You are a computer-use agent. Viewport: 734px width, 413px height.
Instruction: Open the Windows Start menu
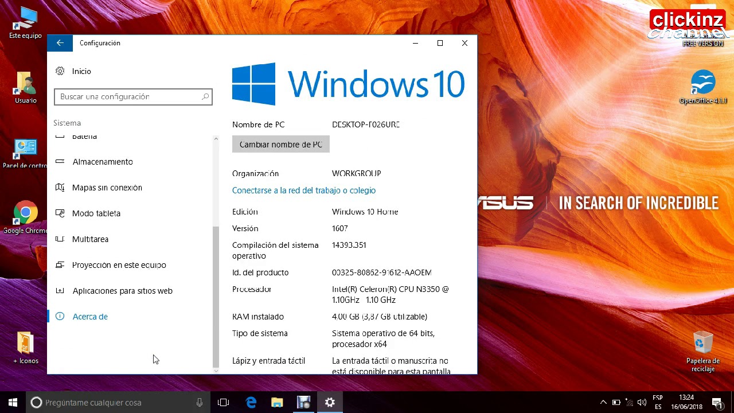coord(13,403)
